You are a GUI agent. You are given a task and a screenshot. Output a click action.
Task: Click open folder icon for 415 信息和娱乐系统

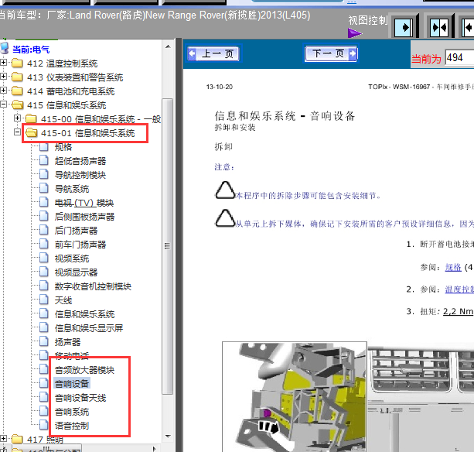(x=17, y=105)
